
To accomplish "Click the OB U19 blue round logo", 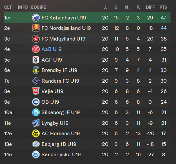I will pyautogui.click(x=36, y=102).
